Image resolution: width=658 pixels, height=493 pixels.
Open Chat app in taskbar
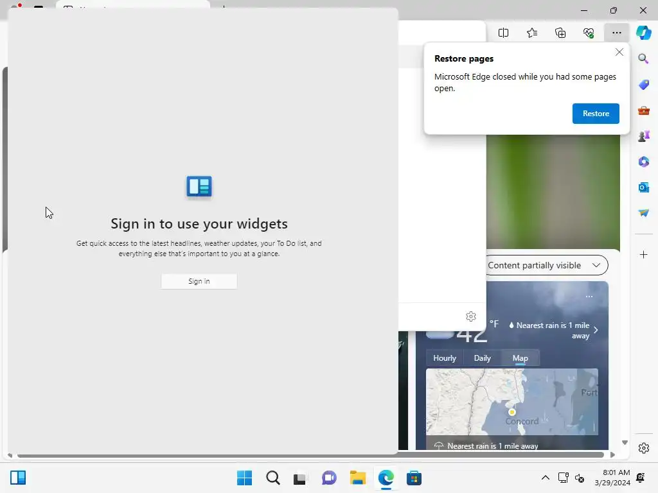(329, 478)
